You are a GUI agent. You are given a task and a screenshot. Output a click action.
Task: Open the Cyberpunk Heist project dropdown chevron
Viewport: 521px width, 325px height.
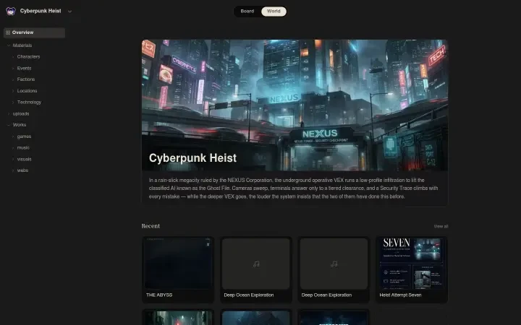pyautogui.click(x=69, y=12)
